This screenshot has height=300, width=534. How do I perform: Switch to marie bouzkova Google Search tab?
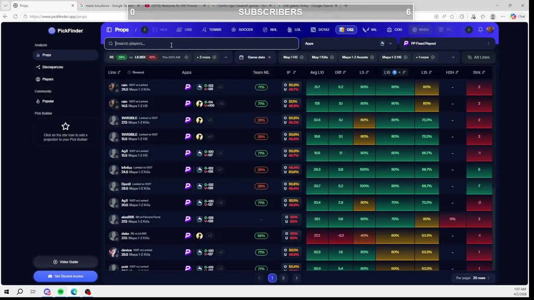[109, 5]
